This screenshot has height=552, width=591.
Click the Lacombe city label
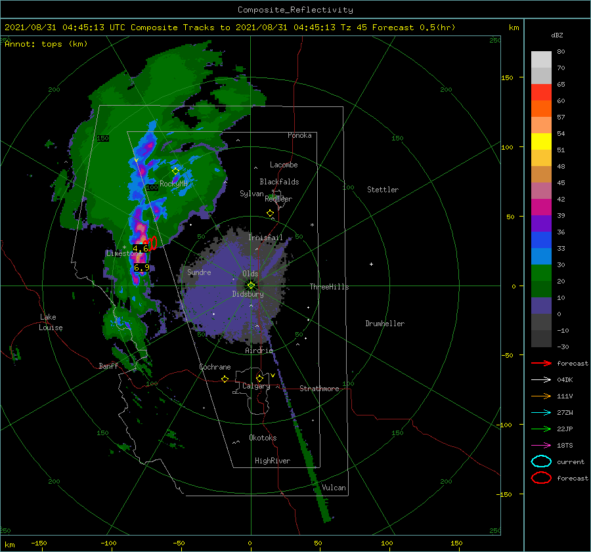pyautogui.click(x=284, y=165)
